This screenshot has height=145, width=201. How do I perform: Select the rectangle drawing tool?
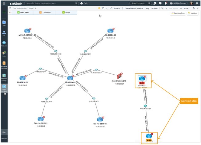coord(103,8)
